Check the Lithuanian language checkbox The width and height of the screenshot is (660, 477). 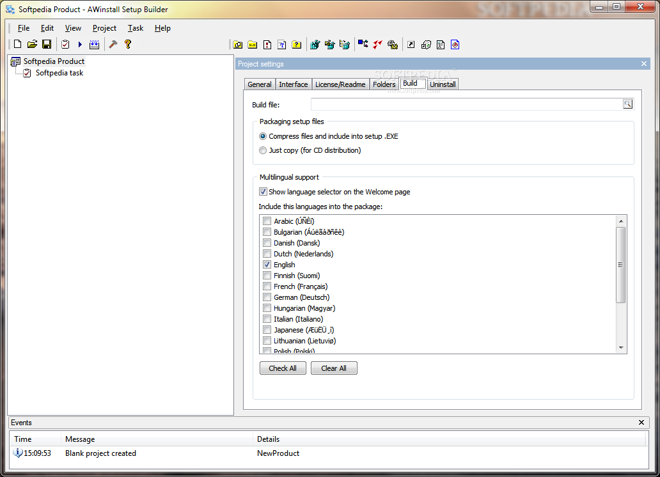pyautogui.click(x=267, y=341)
